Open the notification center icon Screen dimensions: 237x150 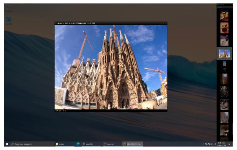(229, 144)
